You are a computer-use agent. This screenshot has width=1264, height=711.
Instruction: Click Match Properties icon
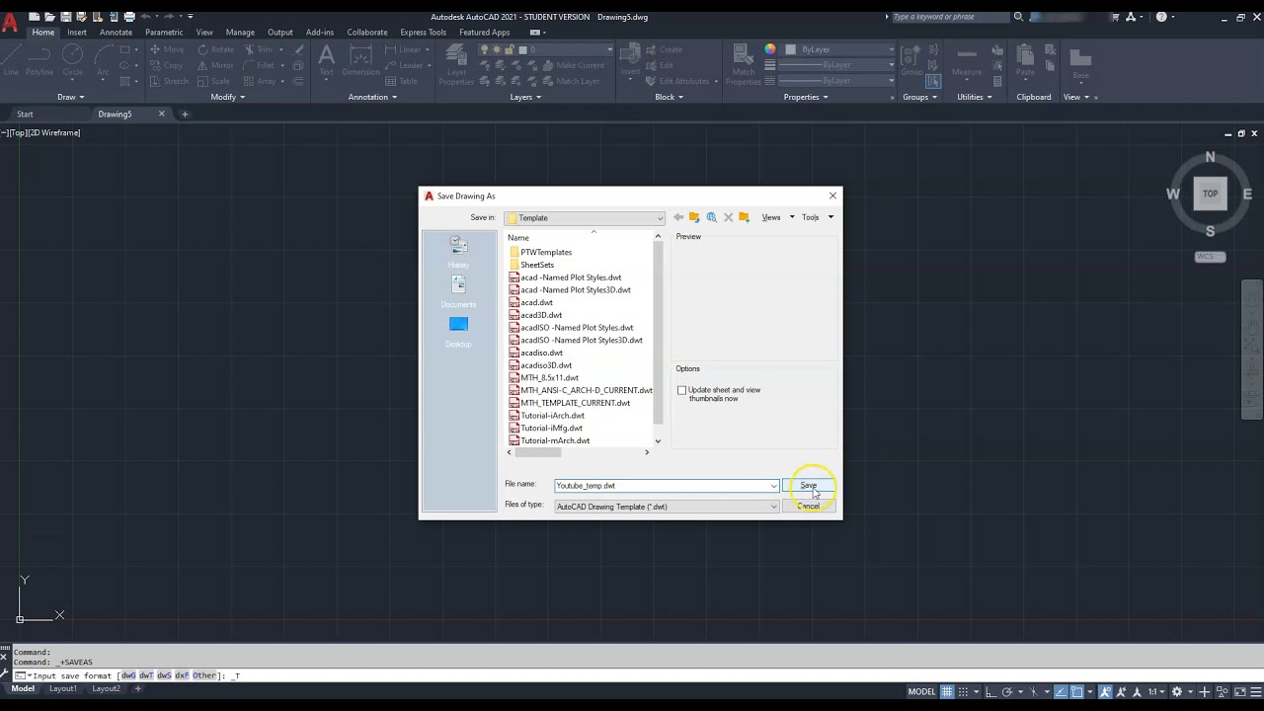(744, 65)
